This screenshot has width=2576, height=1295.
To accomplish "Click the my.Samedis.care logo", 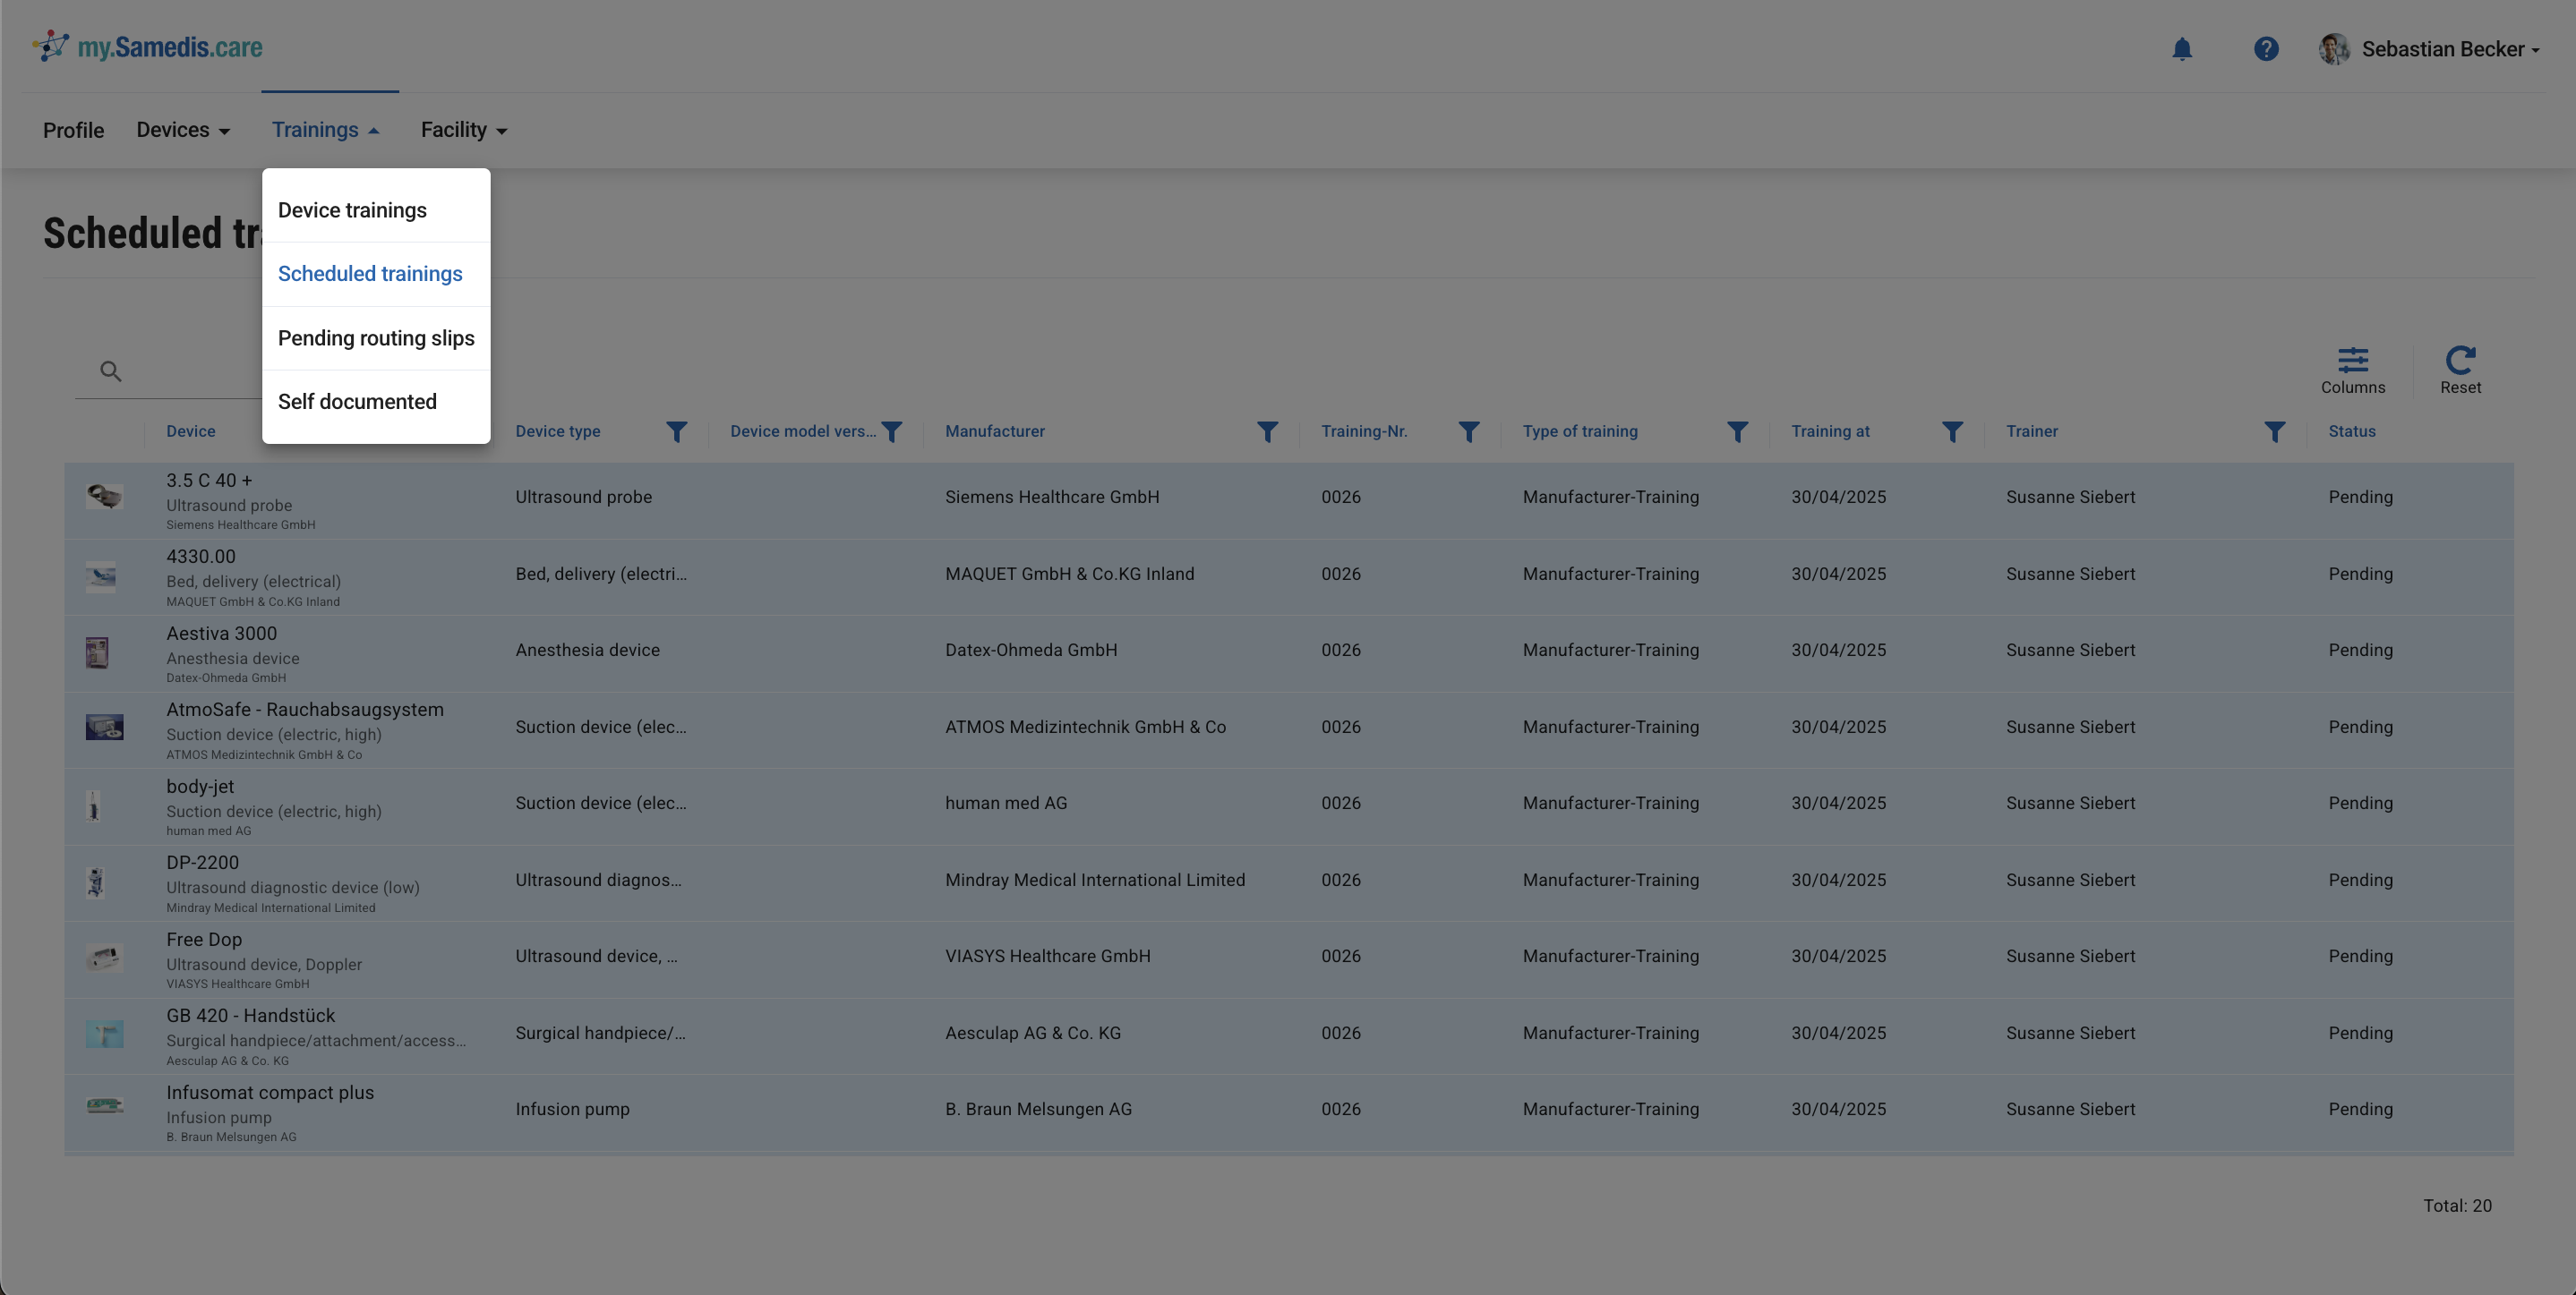I will 148,46.
